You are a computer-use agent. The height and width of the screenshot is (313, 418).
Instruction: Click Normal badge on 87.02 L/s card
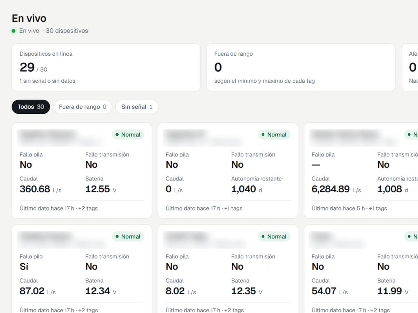[x=128, y=236]
